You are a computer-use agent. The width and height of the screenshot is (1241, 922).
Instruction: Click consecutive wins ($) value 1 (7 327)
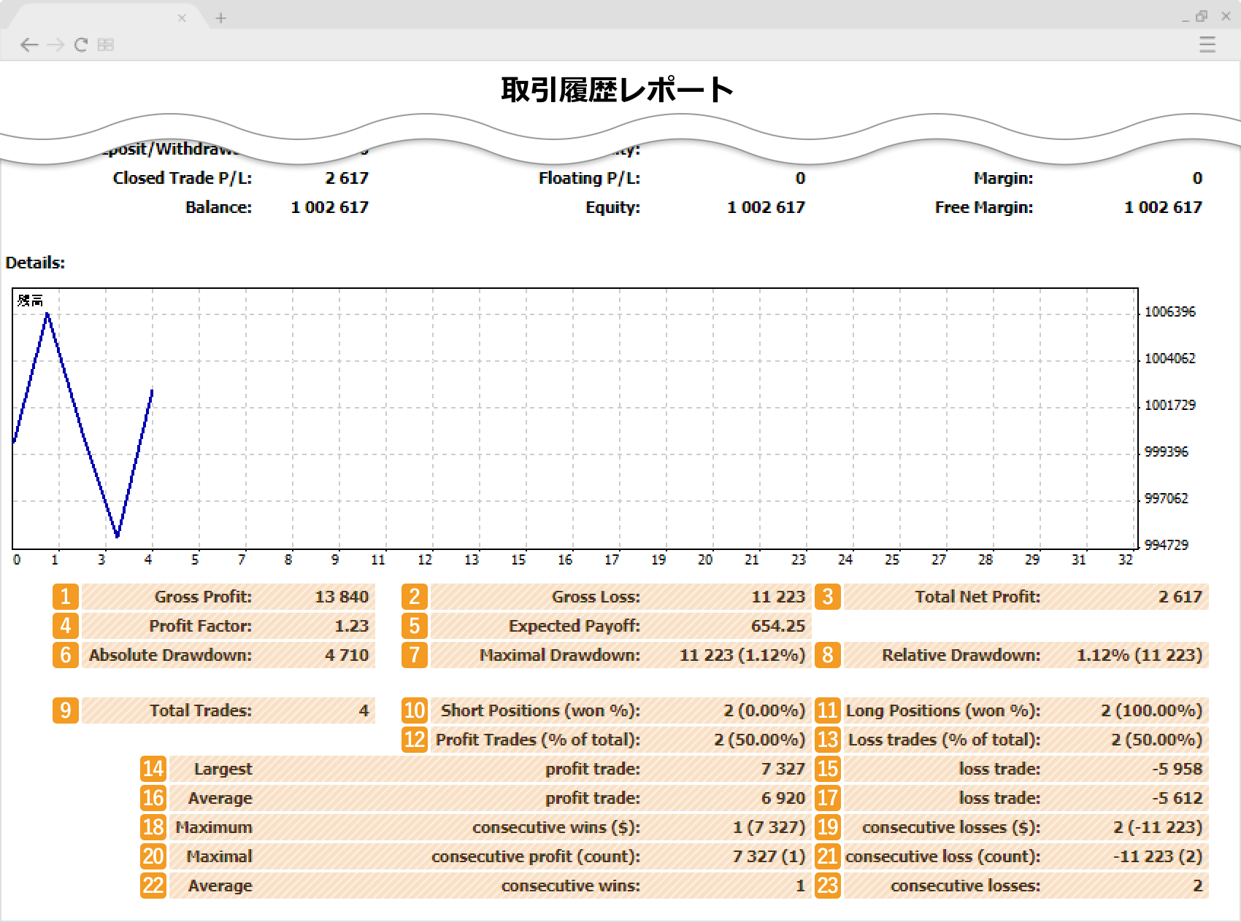(x=769, y=827)
